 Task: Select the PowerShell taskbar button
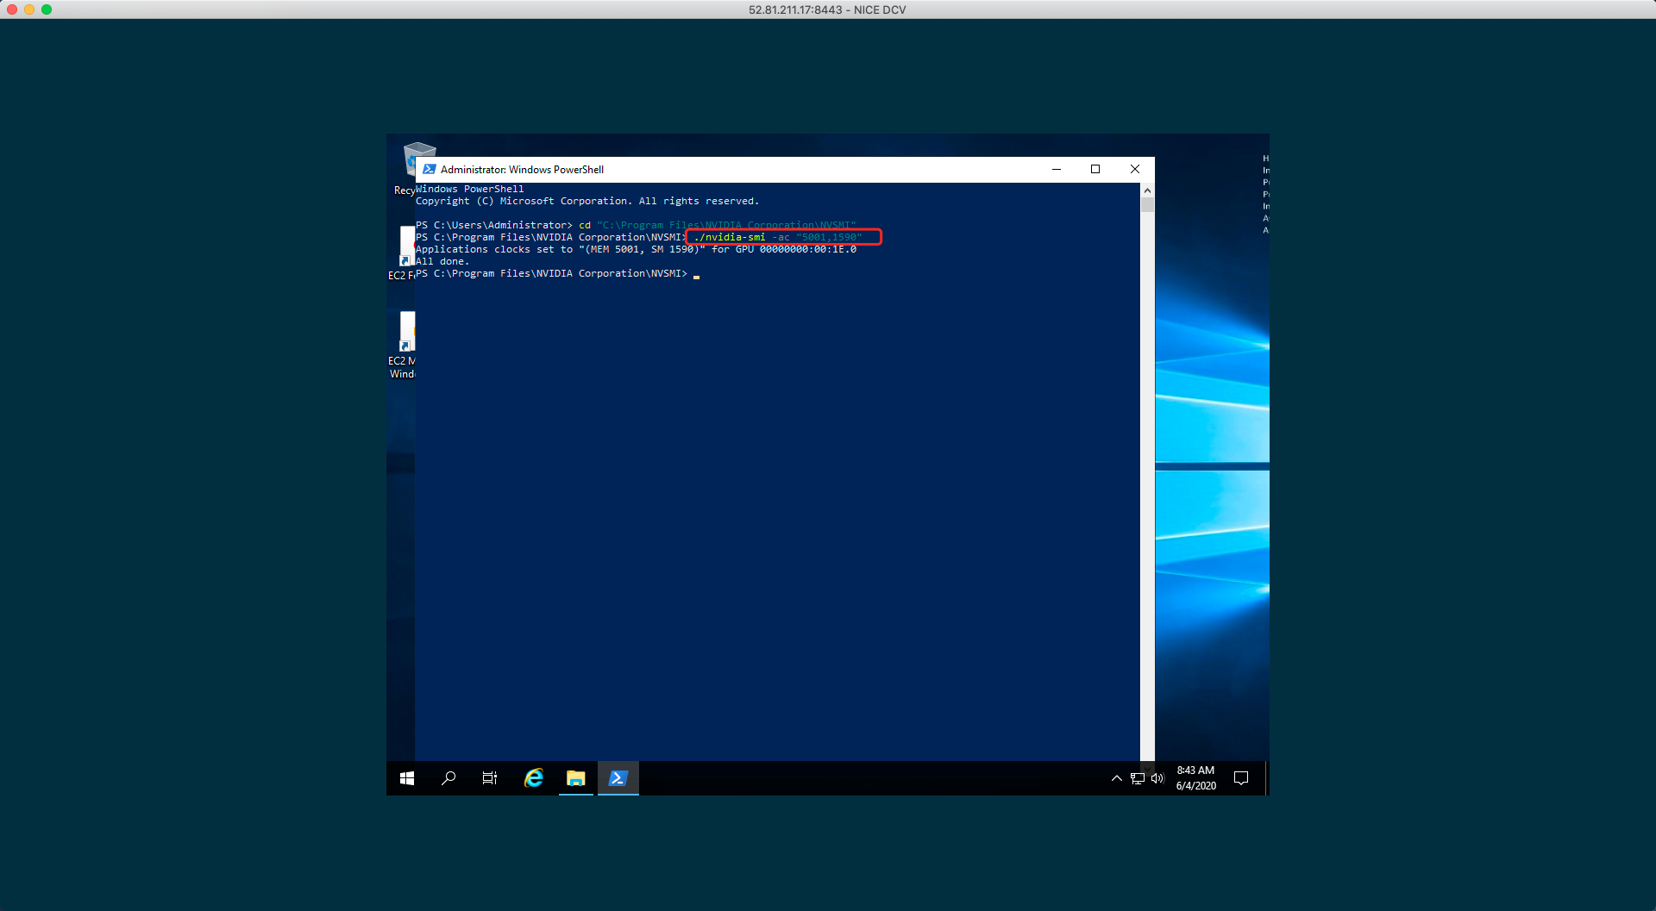[x=618, y=778]
